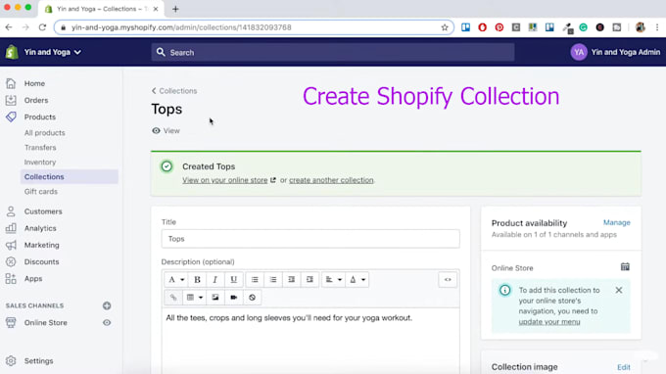Go back in browser
The image size is (666, 374).
pyautogui.click(x=9, y=27)
